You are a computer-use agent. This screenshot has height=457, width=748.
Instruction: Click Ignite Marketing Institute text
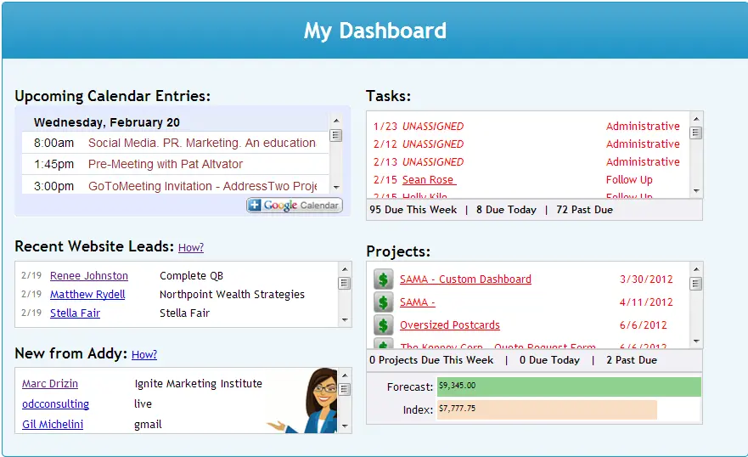198,384
